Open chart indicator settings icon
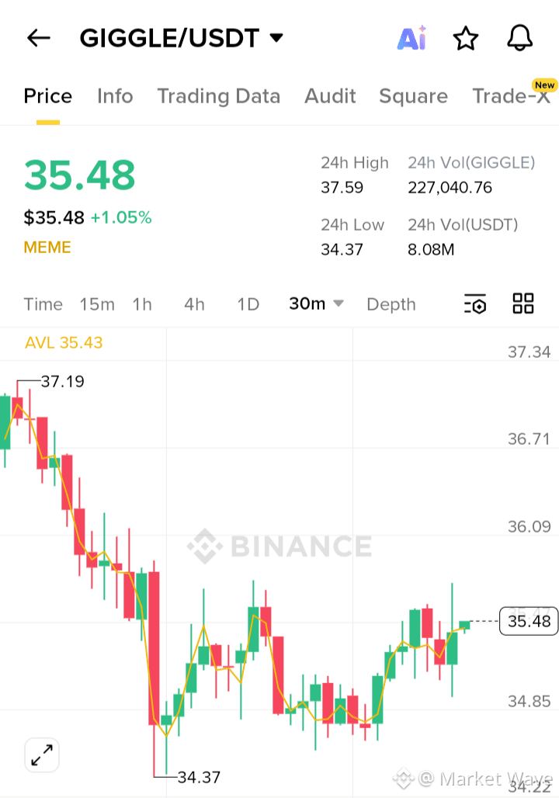 pyautogui.click(x=475, y=304)
